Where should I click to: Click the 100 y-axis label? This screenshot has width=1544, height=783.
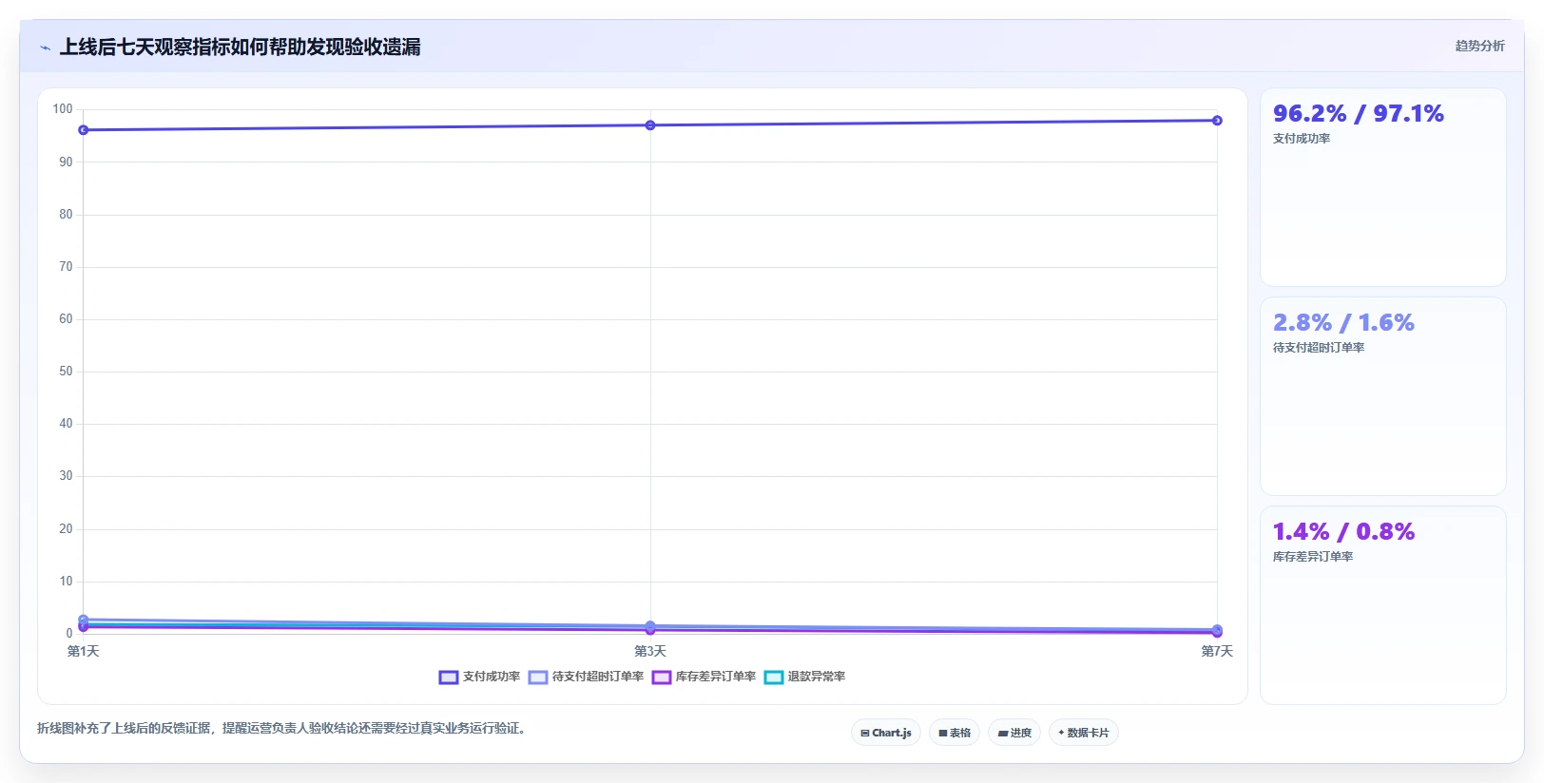coord(63,109)
